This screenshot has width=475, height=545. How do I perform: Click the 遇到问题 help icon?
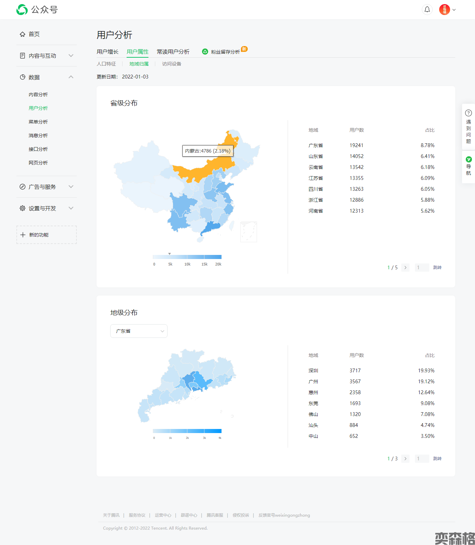pyautogui.click(x=469, y=113)
